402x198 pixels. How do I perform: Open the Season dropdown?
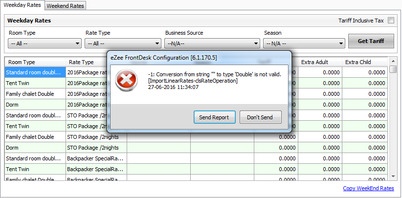point(304,44)
